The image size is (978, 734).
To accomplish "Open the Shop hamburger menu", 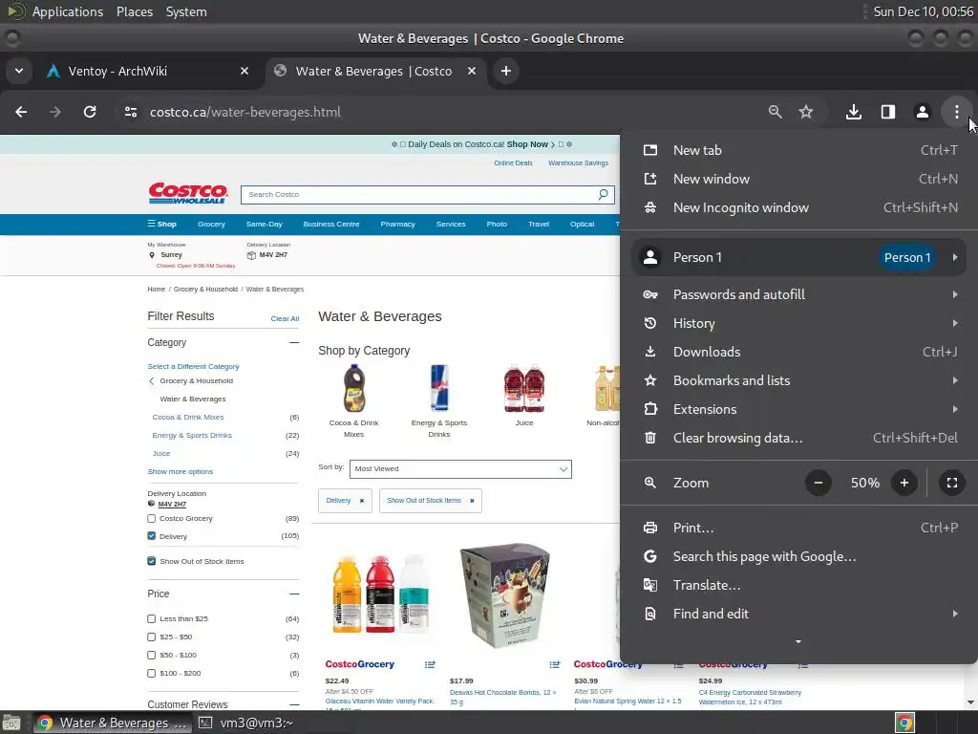I will click(x=161, y=224).
